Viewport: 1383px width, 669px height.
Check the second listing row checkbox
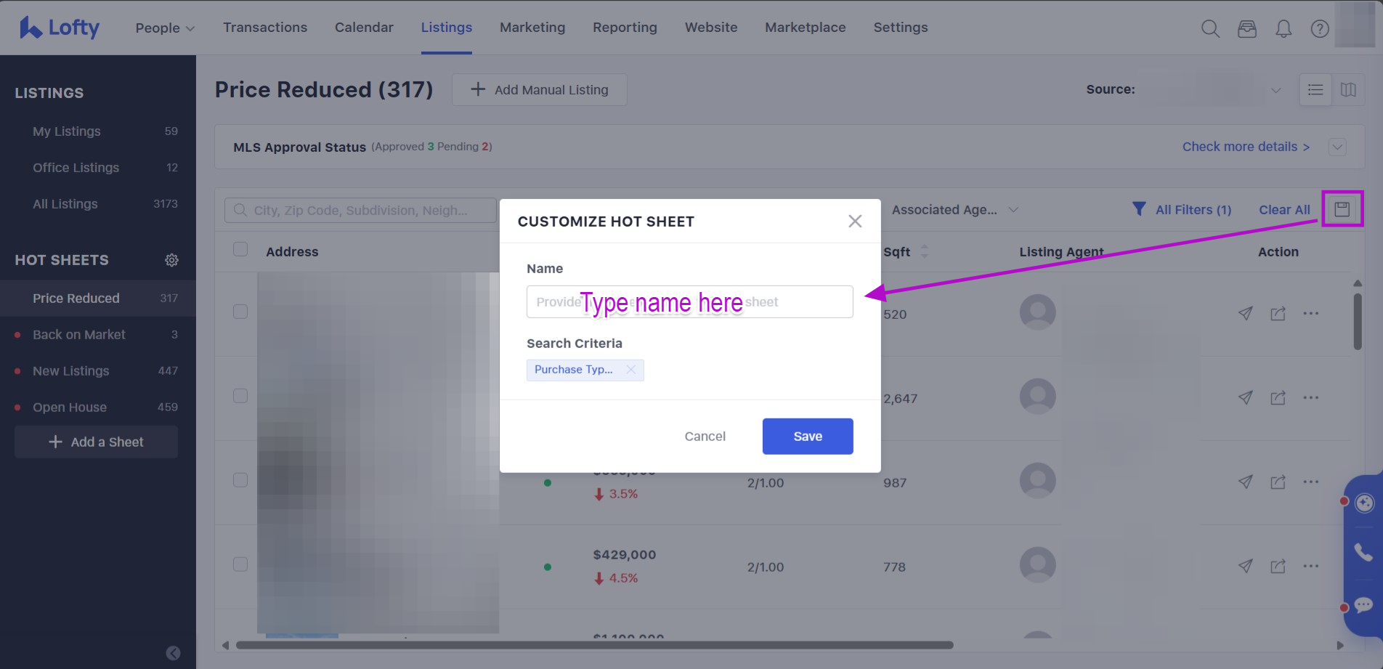coord(240,396)
